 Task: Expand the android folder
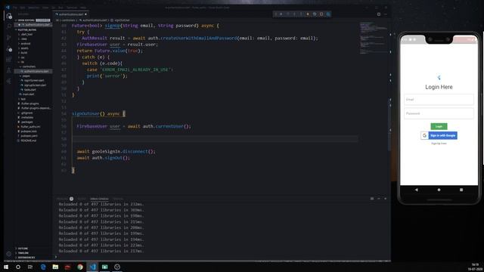[25, 44]
